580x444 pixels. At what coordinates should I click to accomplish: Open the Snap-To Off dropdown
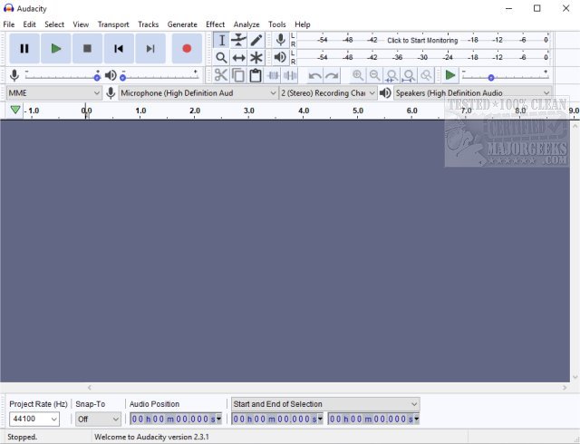tap(98, 419)
